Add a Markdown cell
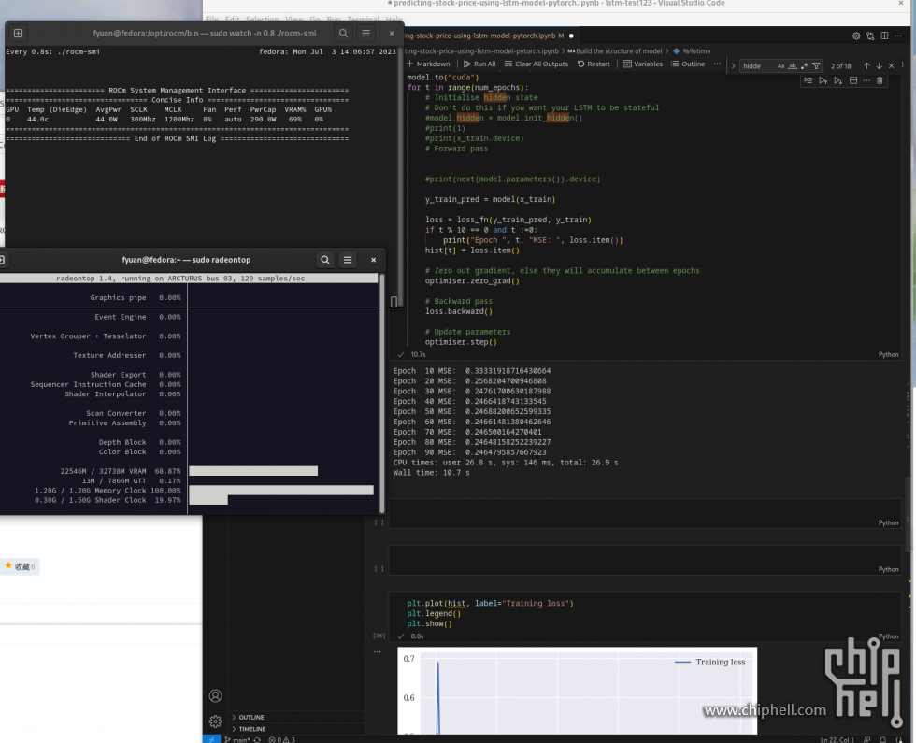 click(428, 64)
